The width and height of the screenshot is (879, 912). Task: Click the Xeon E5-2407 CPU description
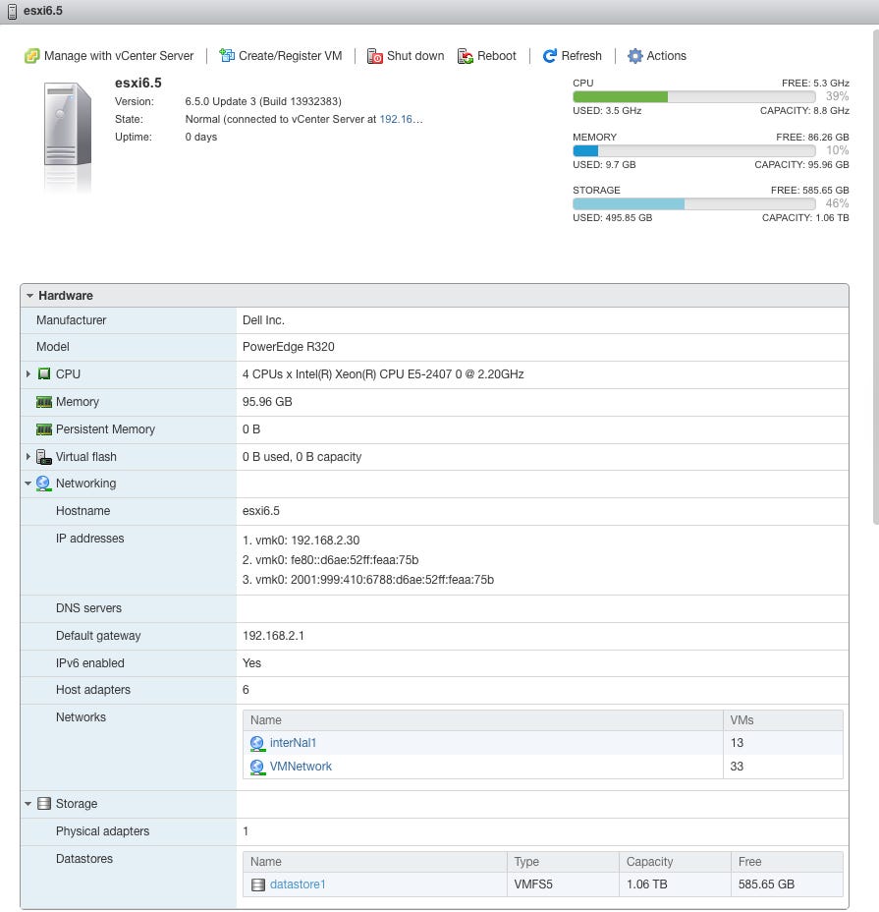click(383, 374)
